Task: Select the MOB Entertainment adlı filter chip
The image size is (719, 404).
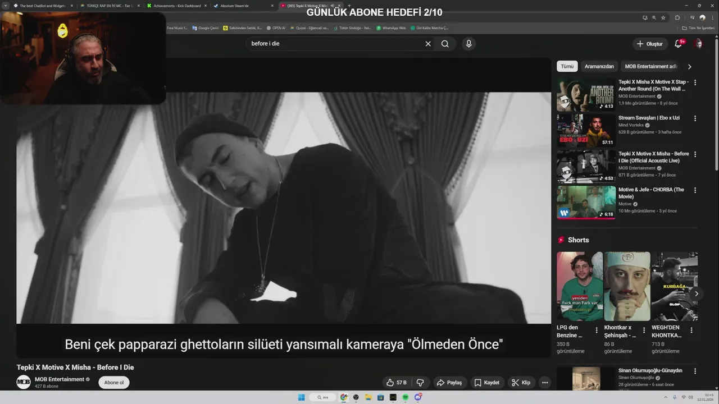Action: 651,66
